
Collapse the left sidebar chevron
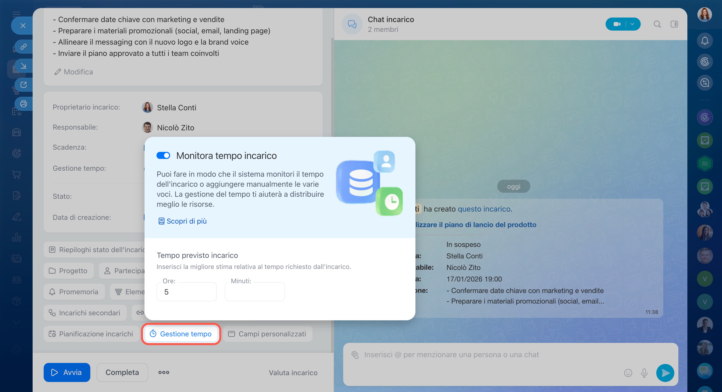[x=17, y=322]
